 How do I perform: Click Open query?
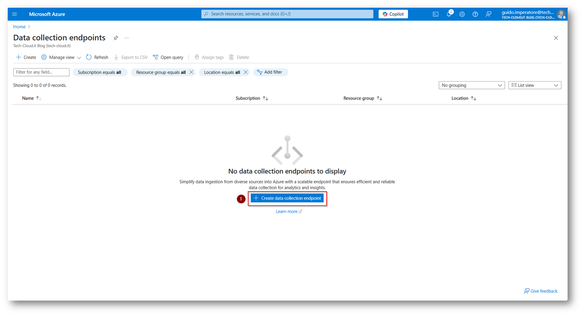point(168,57)
